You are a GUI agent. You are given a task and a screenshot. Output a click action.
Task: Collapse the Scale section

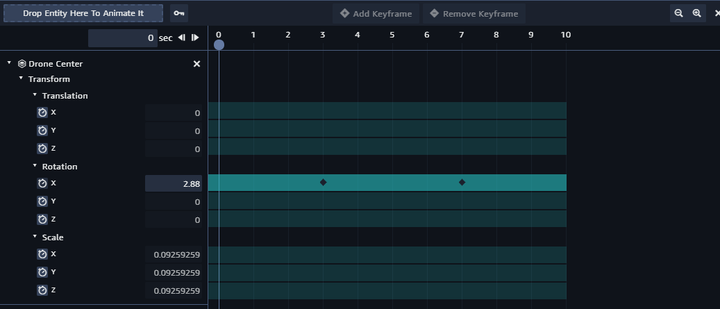[35, 237]
